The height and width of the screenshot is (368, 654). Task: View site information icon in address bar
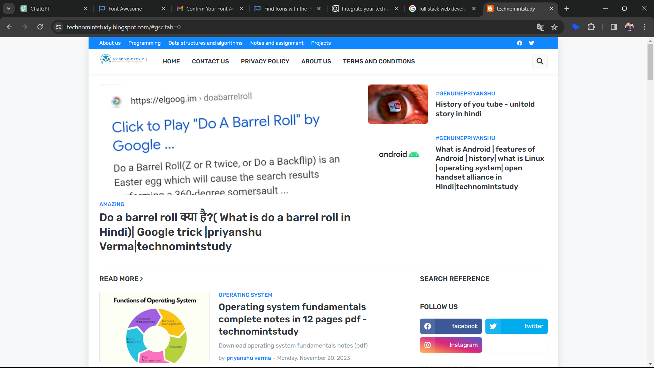59,27
